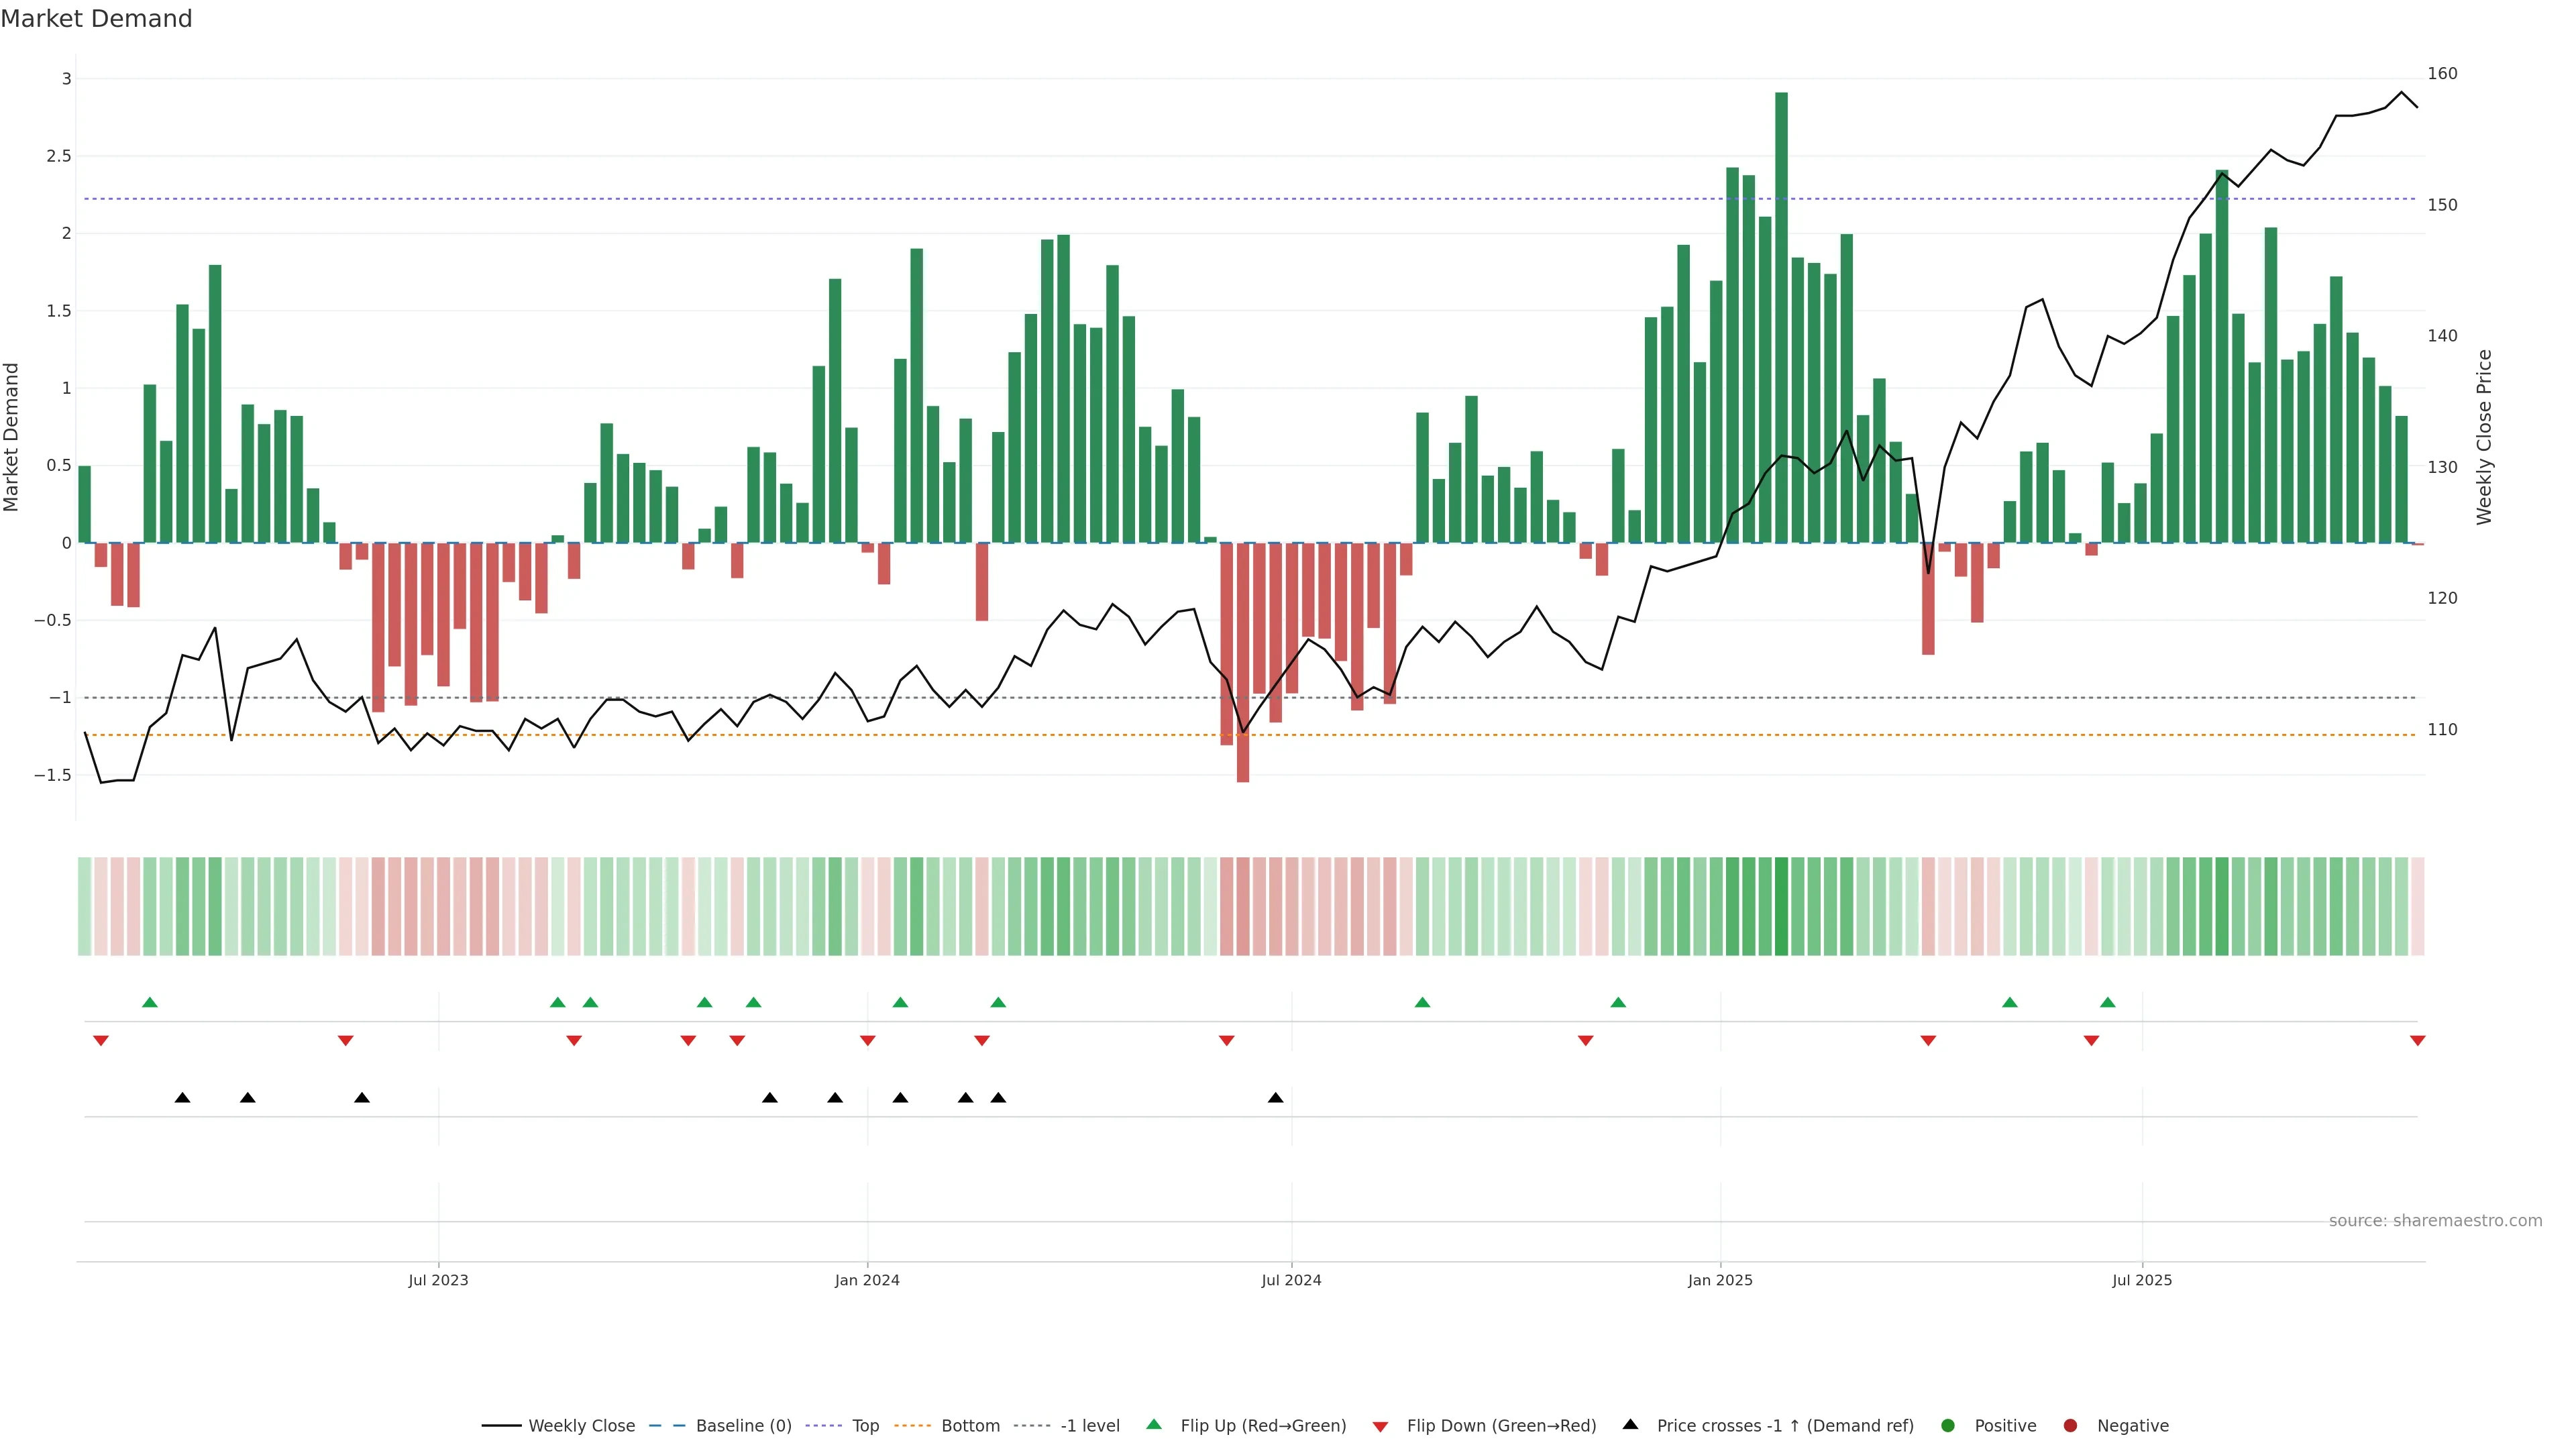Image resolution: width=2576 pixels, height=1449 pixels.
Task: Click the Weekly Close Price axis title
Action: pyautogui.click(x=2484, y=437)
